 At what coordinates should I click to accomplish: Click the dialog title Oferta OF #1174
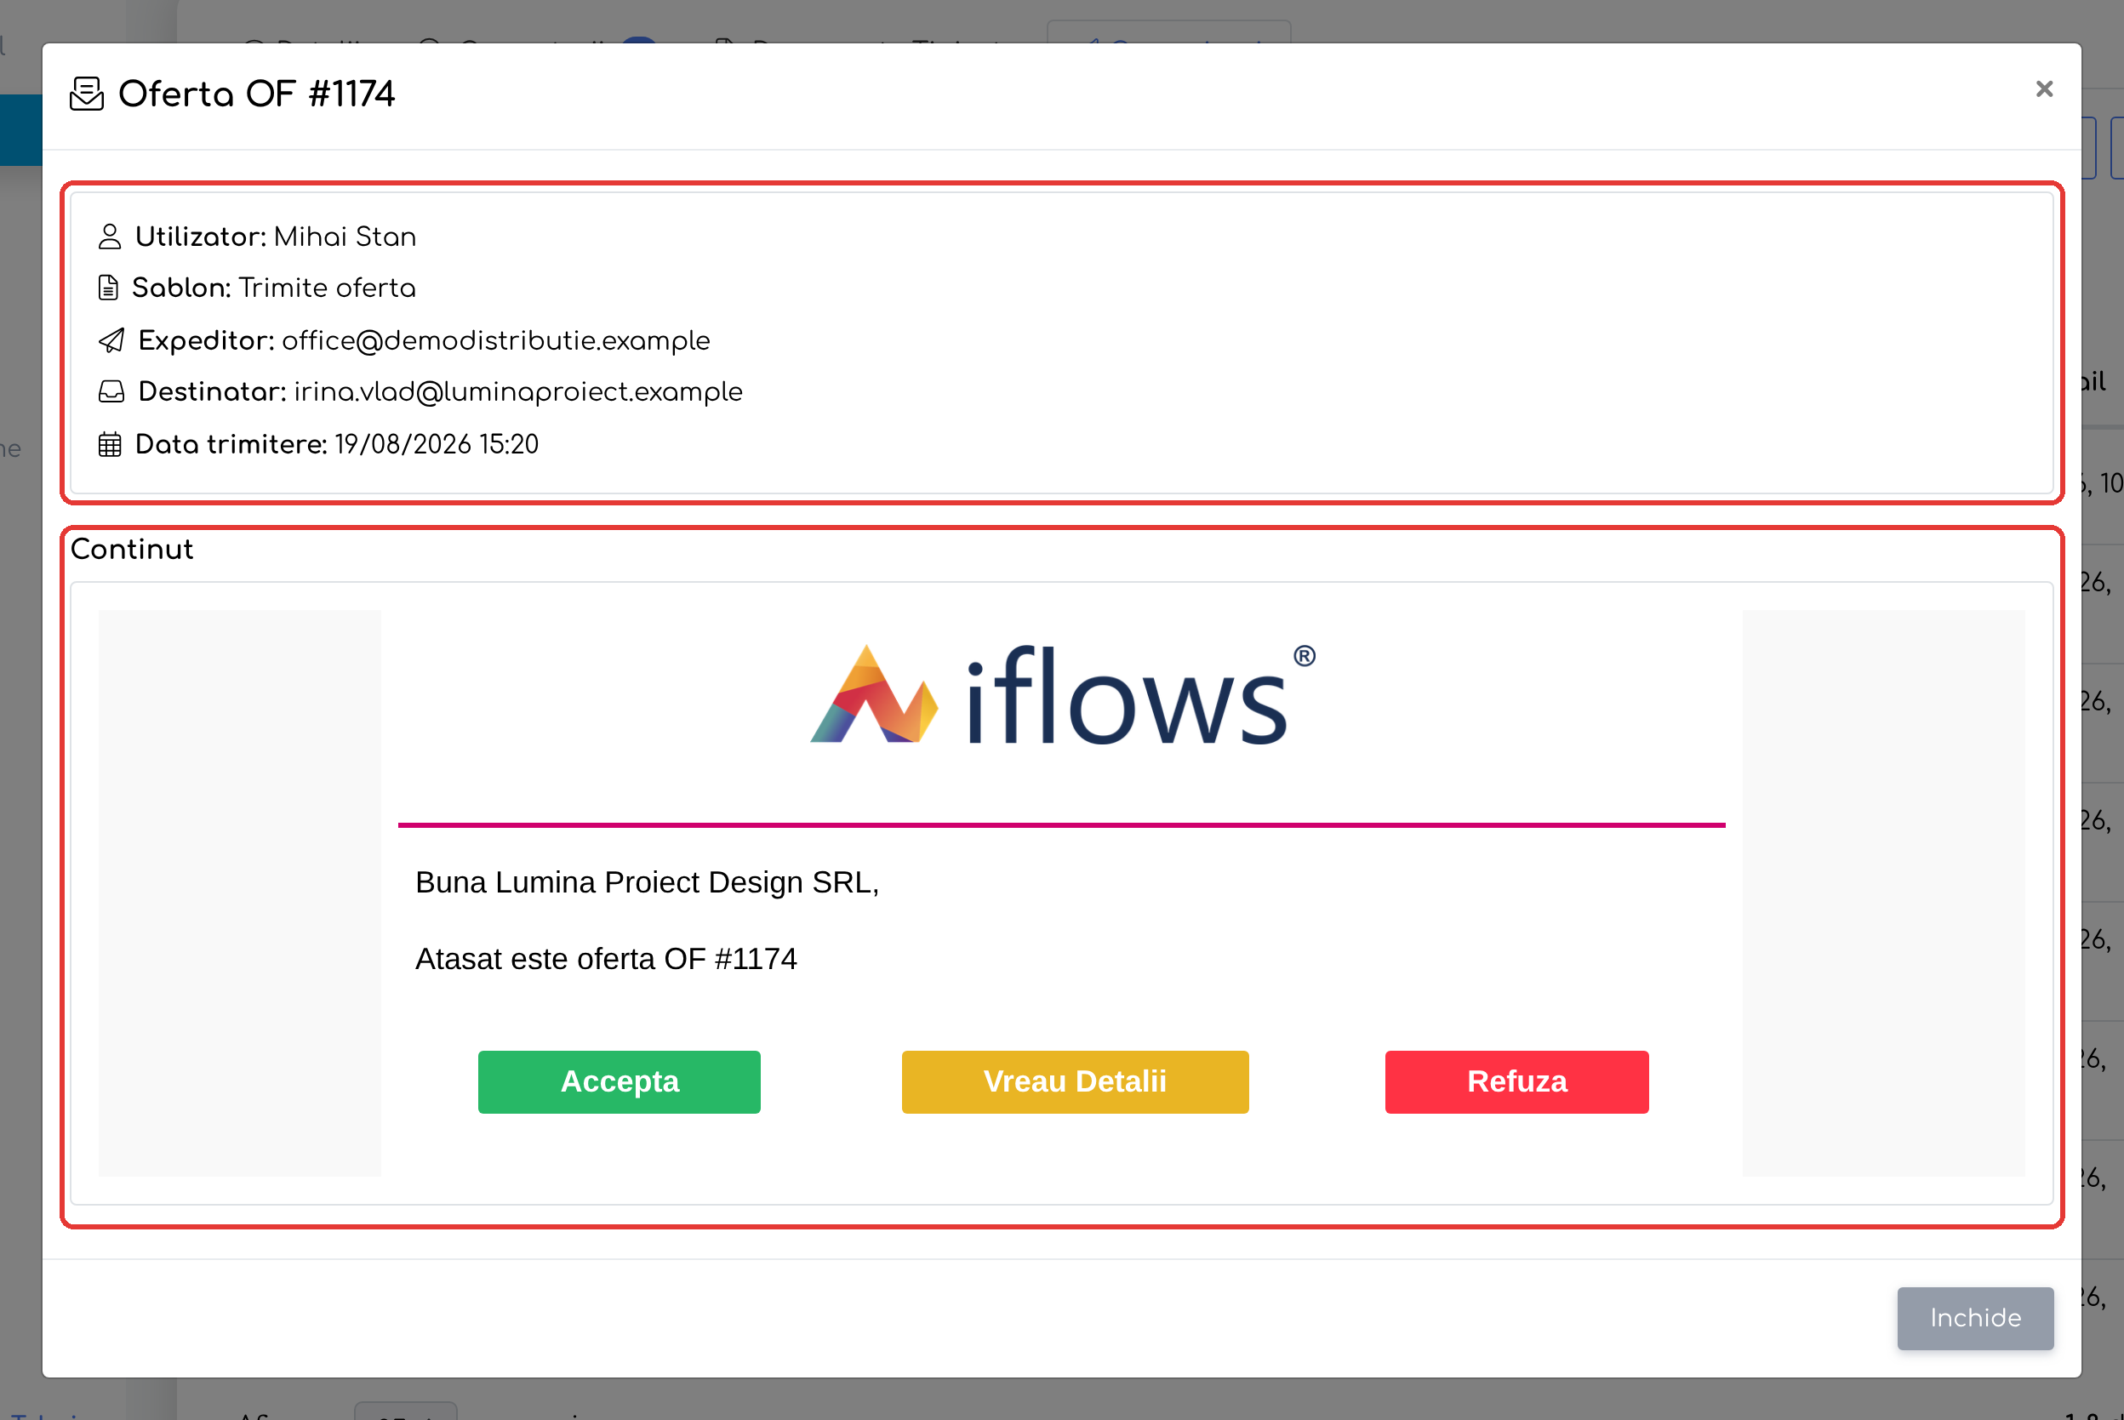[x=256, y=94]
